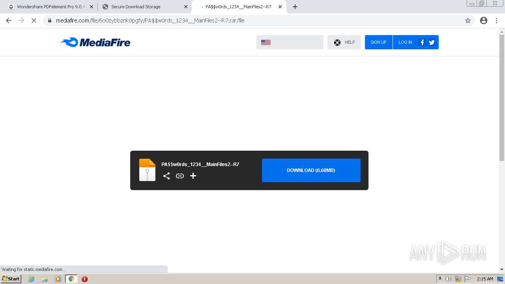Open the US flag language selector
The width and height of the screenshot is (505, 284).
click(290, 42)
